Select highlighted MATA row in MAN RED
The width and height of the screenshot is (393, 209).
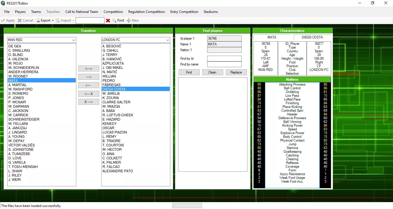[42, 81]
